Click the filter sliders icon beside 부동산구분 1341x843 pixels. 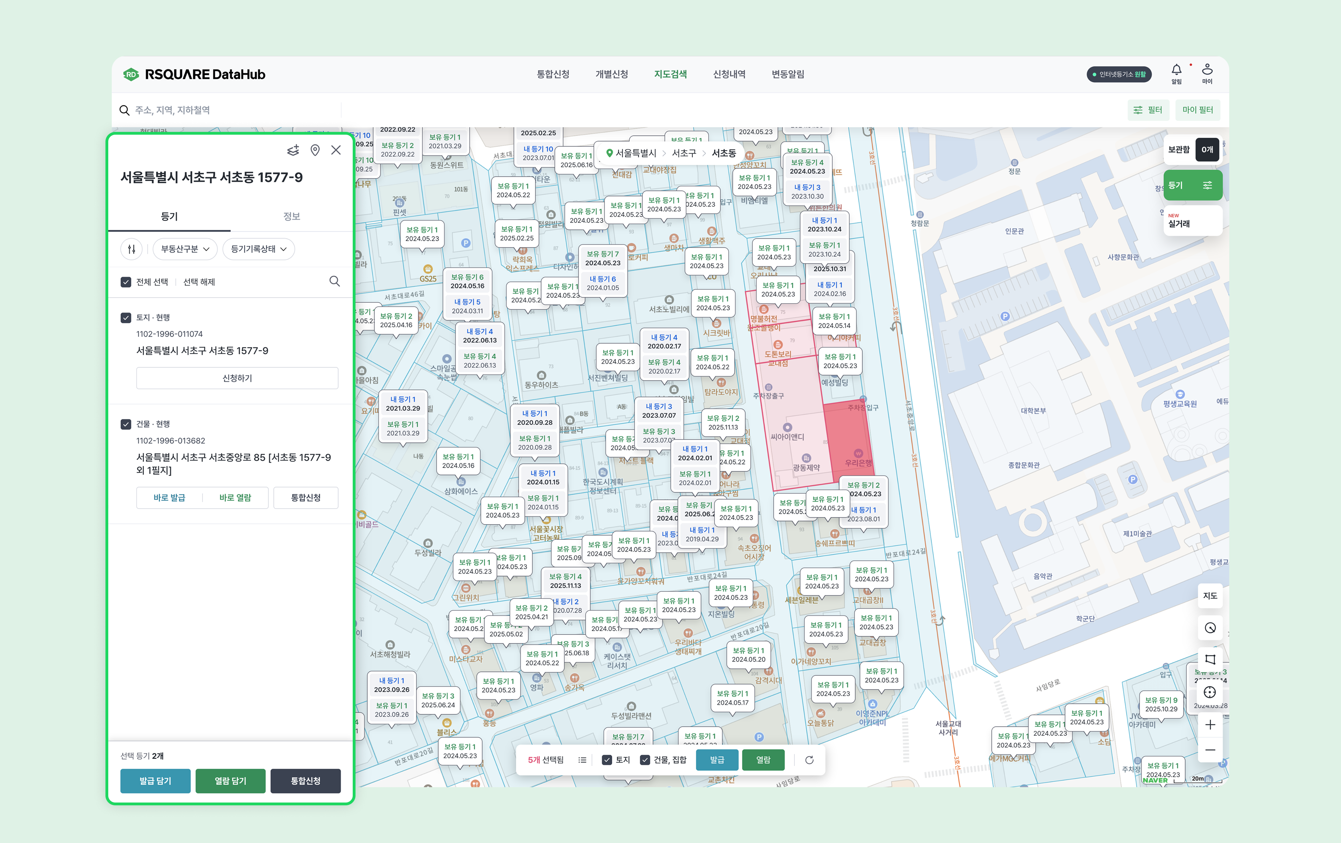tap(131, 249)
